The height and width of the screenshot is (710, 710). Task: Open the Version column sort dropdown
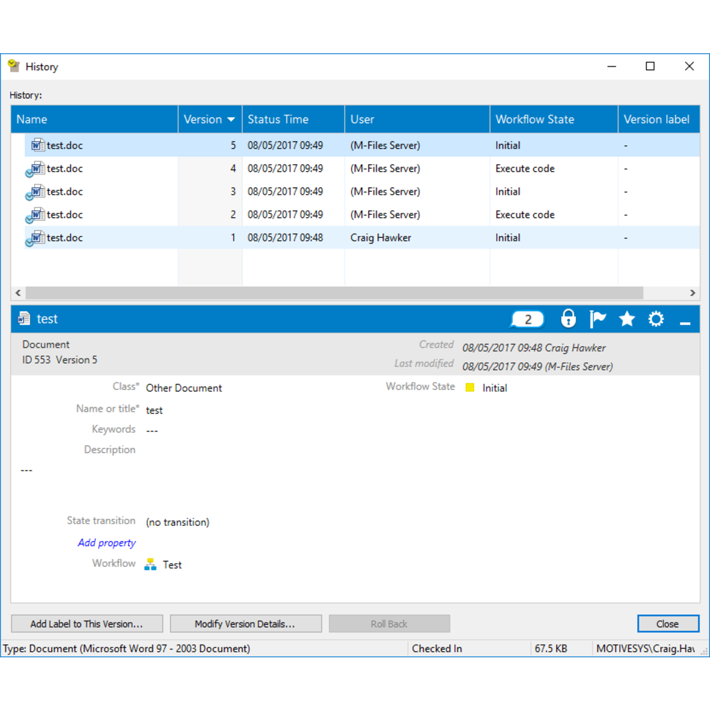231,119
